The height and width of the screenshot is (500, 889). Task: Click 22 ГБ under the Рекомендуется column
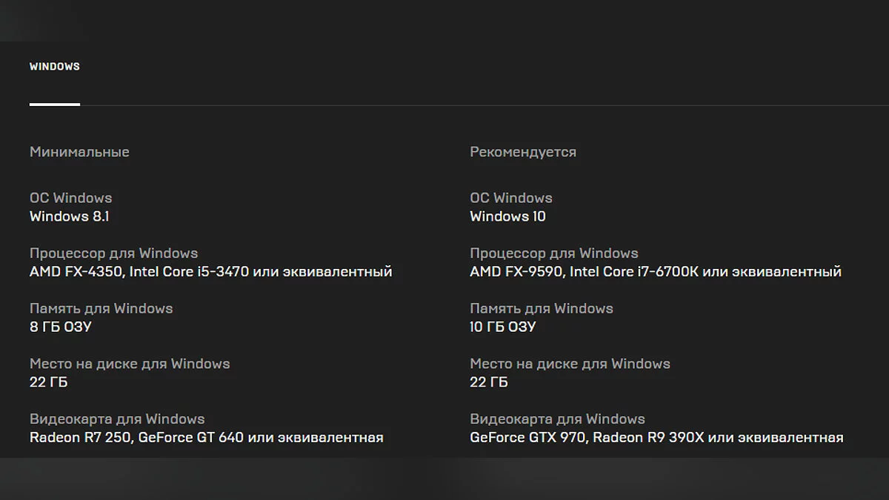tap(488, 382)
